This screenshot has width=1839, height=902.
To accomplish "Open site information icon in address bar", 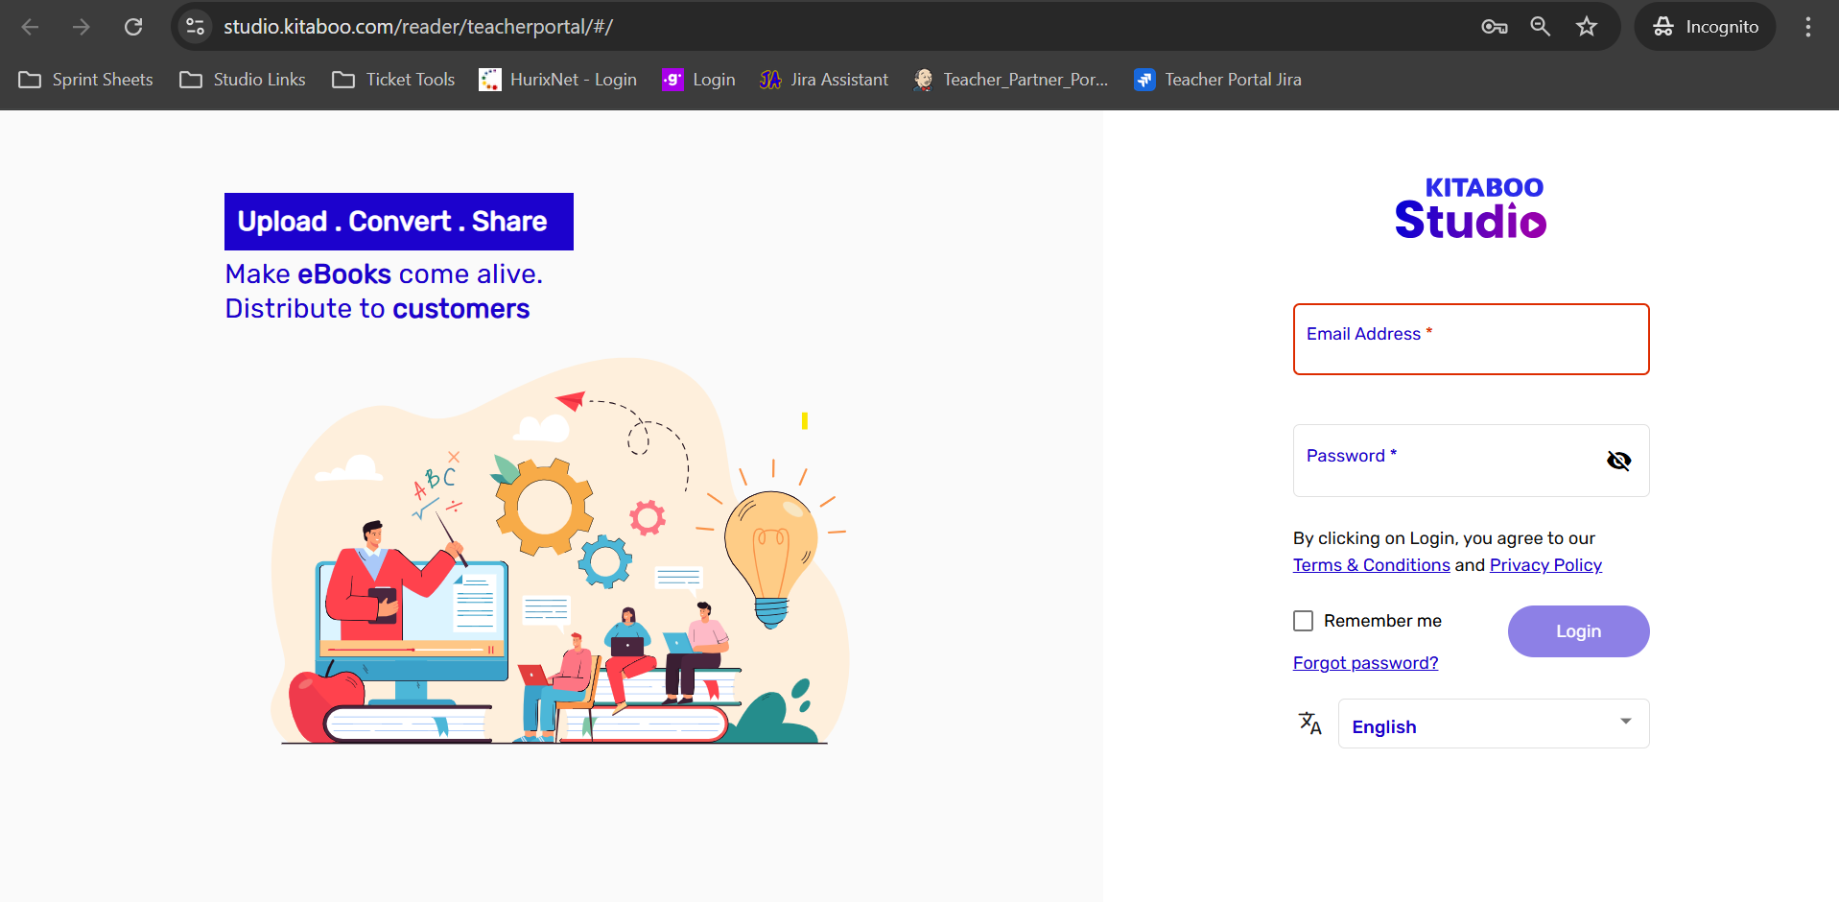I will click(196, 27).
